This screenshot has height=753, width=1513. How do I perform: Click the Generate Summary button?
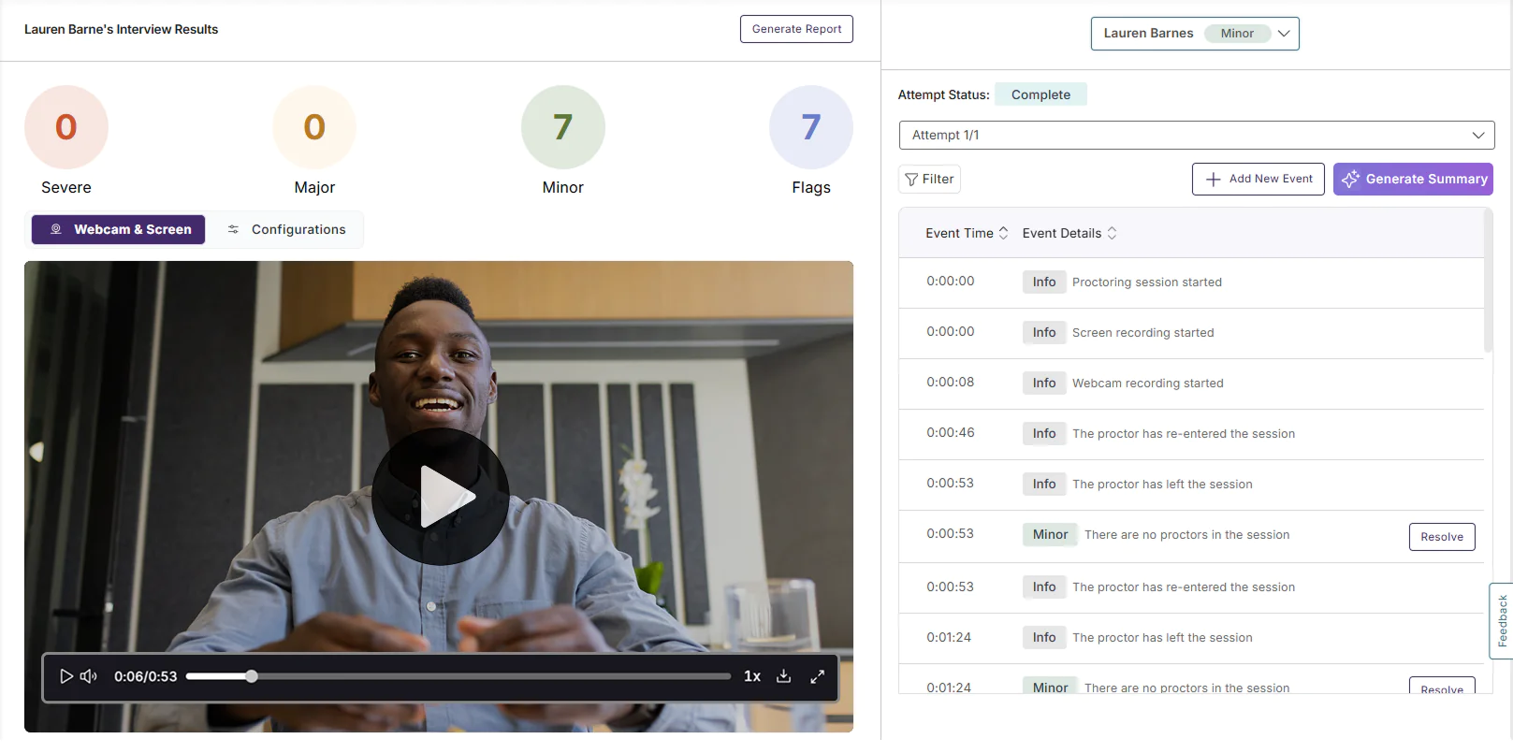click(x=1412, y=180)
